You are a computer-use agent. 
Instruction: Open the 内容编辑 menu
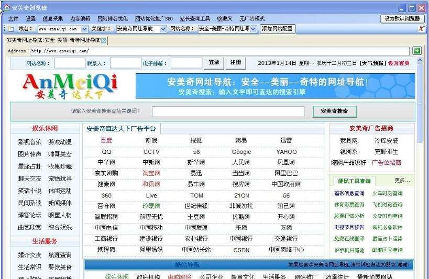click(80, 19)
